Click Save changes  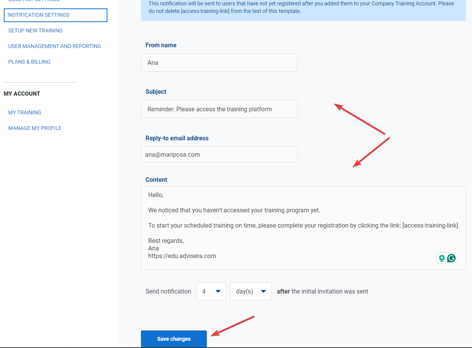(x=174, y=338)
